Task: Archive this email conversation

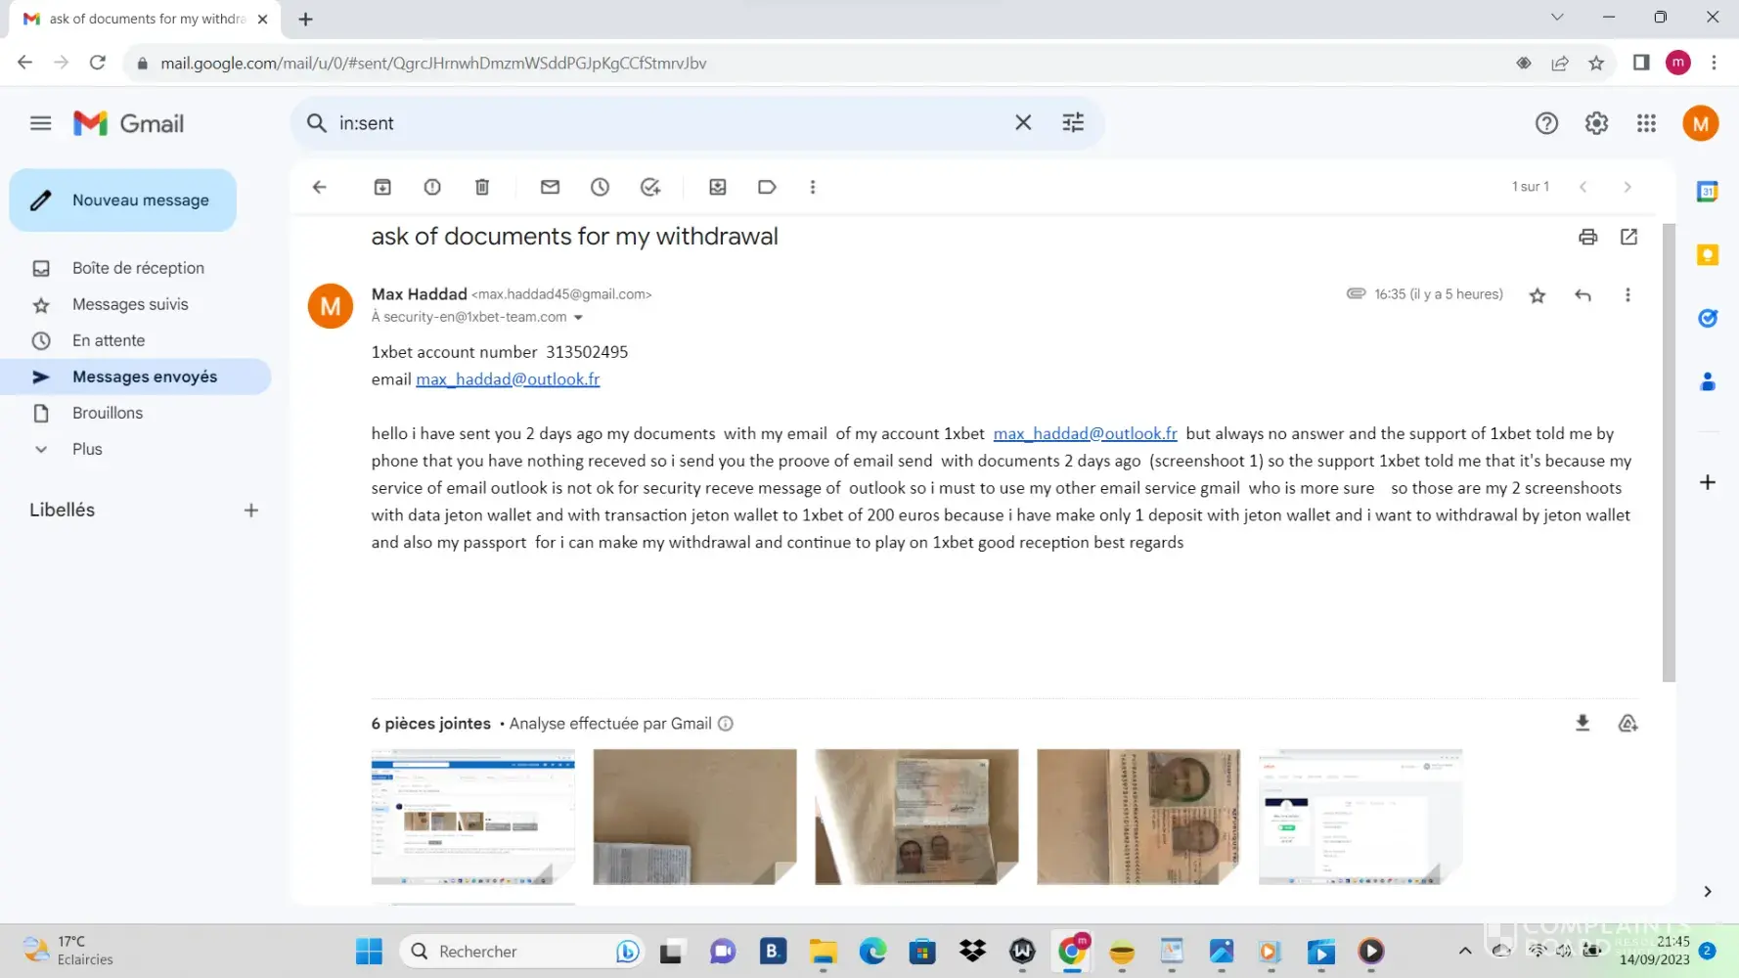Action: point(382,187)
